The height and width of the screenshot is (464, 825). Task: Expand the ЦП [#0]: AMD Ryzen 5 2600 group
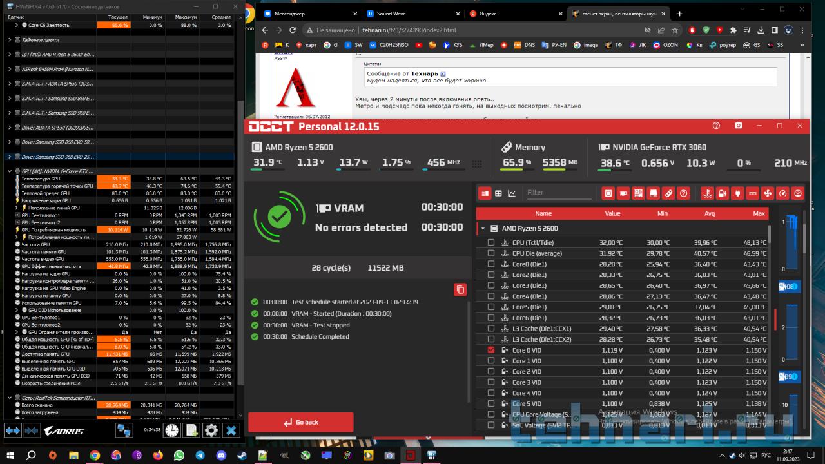click(9, 55)
